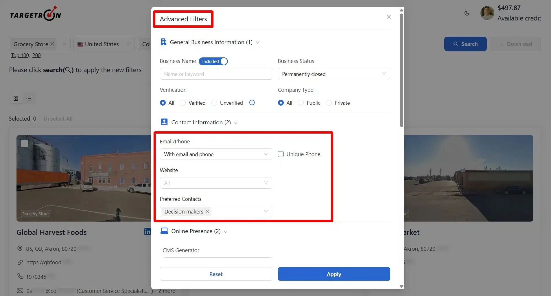Open the Email/Phone dropdown
The width and height of the screenshot is (551, 296).
click(216, 154)
